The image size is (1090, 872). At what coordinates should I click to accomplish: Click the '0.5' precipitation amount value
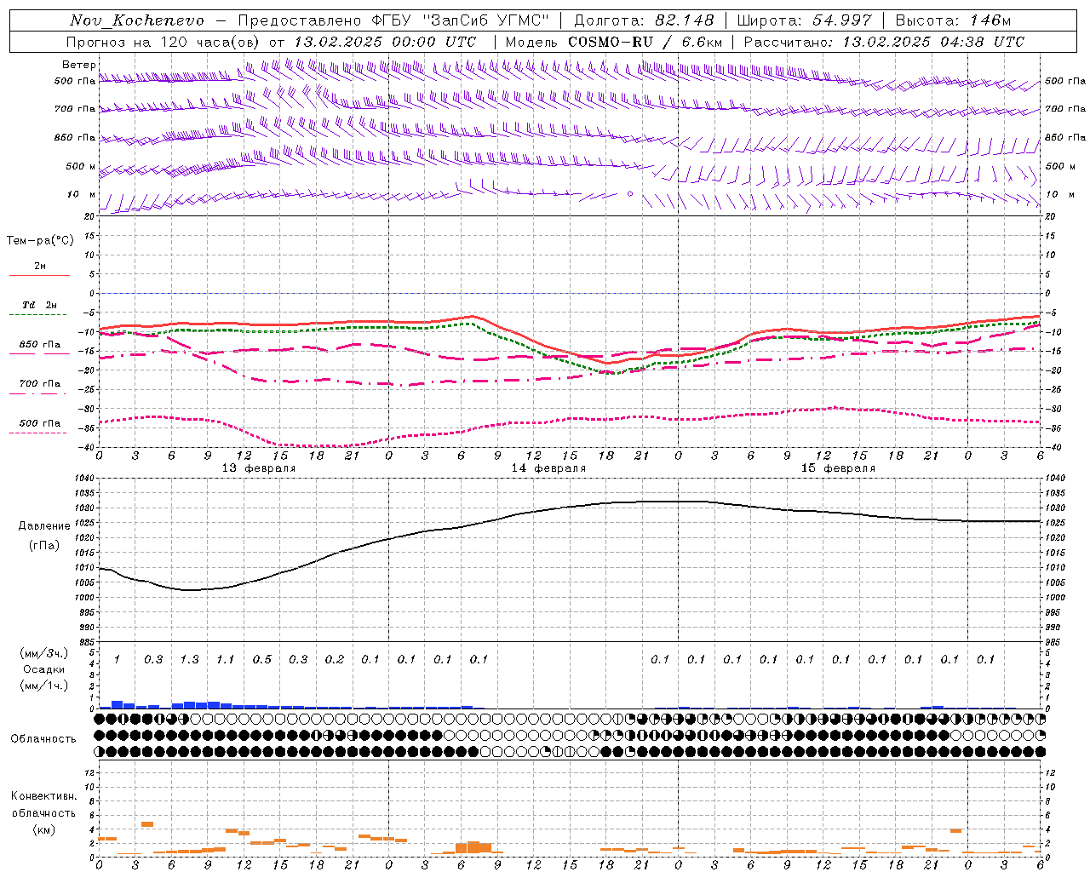pyautogui.click(x=261, y=659)
